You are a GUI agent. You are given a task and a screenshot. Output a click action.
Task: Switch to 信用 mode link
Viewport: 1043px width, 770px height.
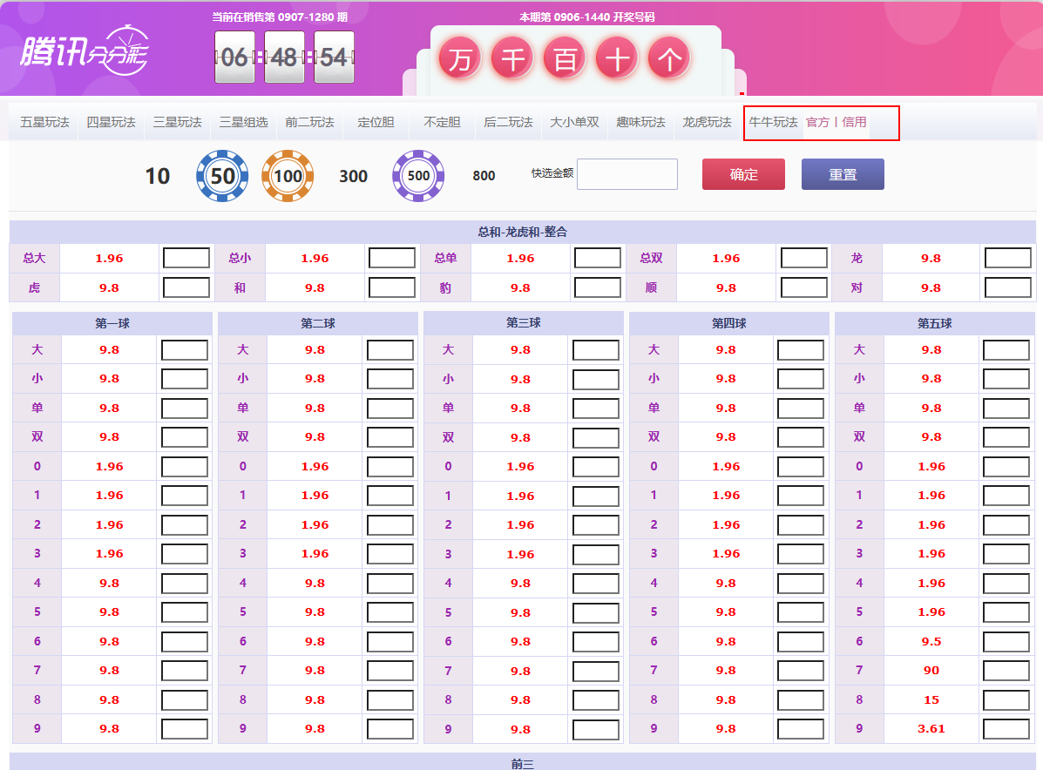coord(854,122)
